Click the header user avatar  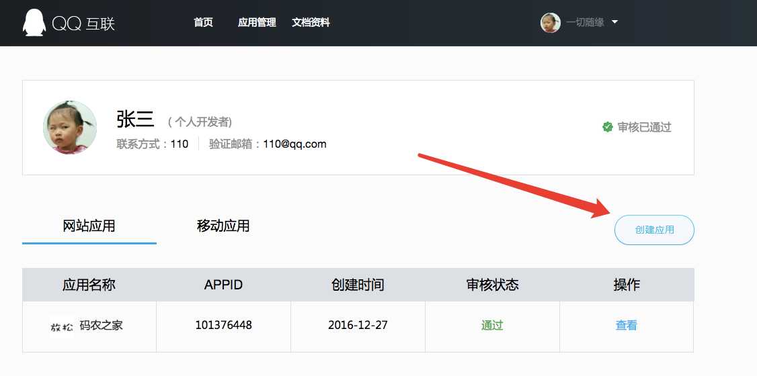click(x=551, y=23)
